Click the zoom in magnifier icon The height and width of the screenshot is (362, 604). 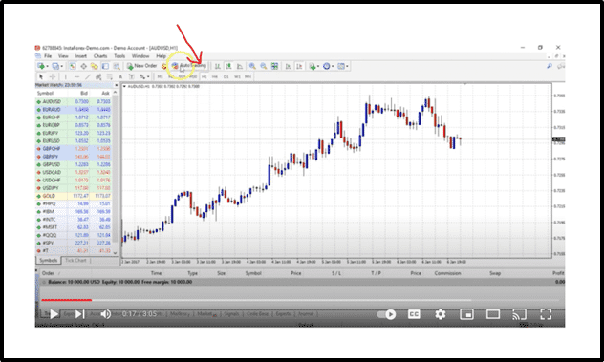coord(252,66)
